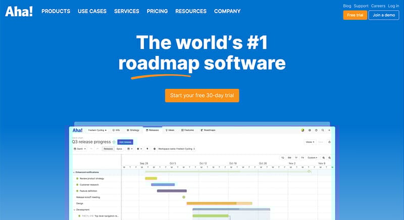Select the 1Q timeframe button
The height and width of the screenshot is (220, 404).
(x=283, y=158)
